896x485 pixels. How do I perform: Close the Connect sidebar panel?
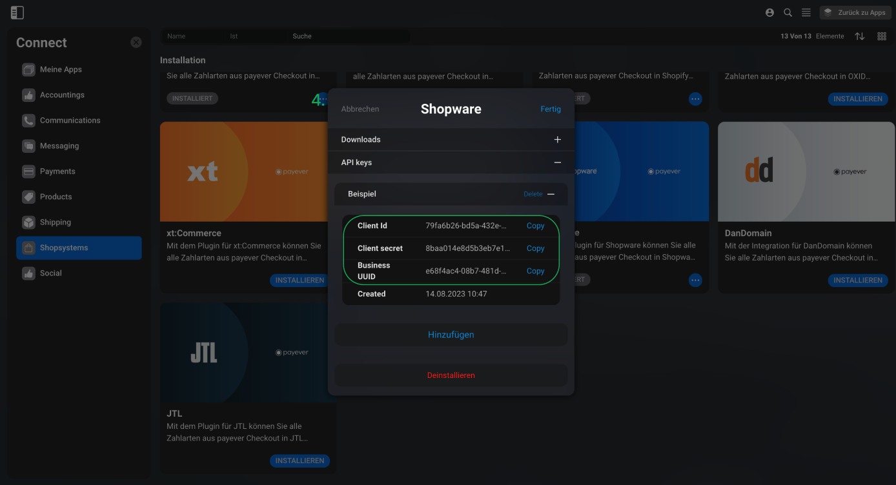coord(136,42)
